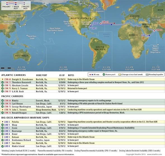The width and height of the screenshot is (165, 156).
Task: Click at-sea dot beside CVN 69 Dwight D. Eisenhower
Action: [3, 79]
